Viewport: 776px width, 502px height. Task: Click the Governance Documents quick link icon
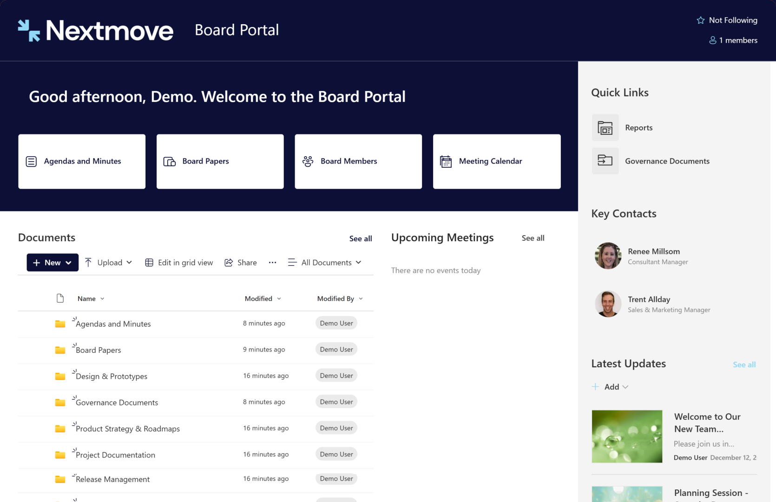(x=605, y=161)
